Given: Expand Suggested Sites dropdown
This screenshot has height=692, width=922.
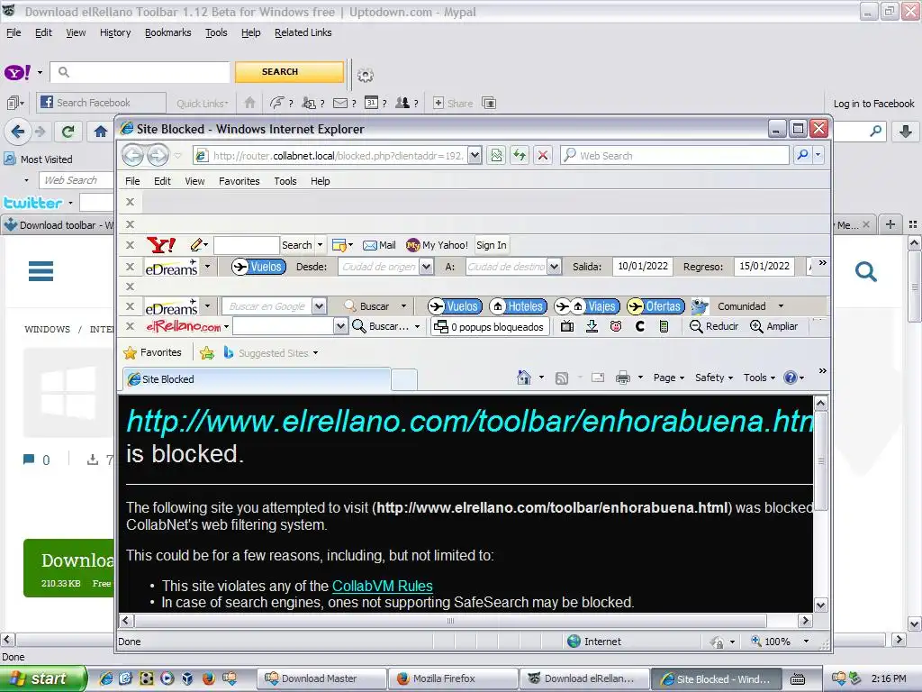Looking at the screenshot, I should [316, 353].
